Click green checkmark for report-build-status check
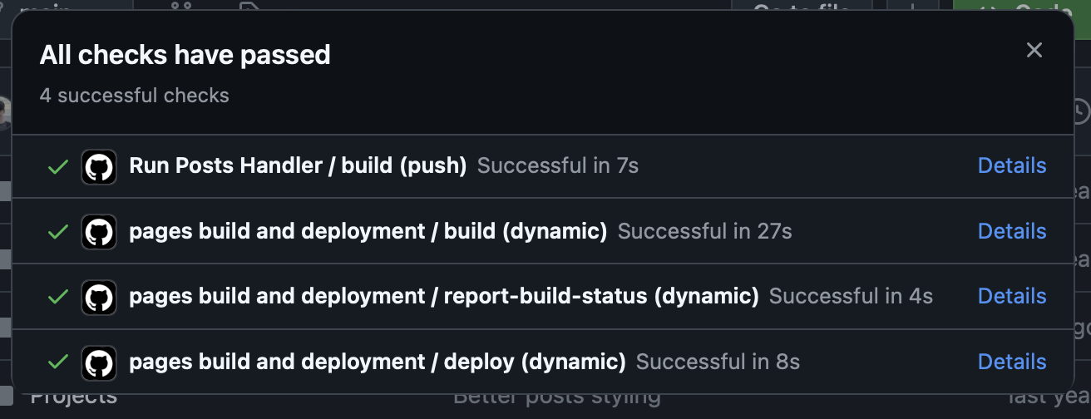 tap(57, 297)
